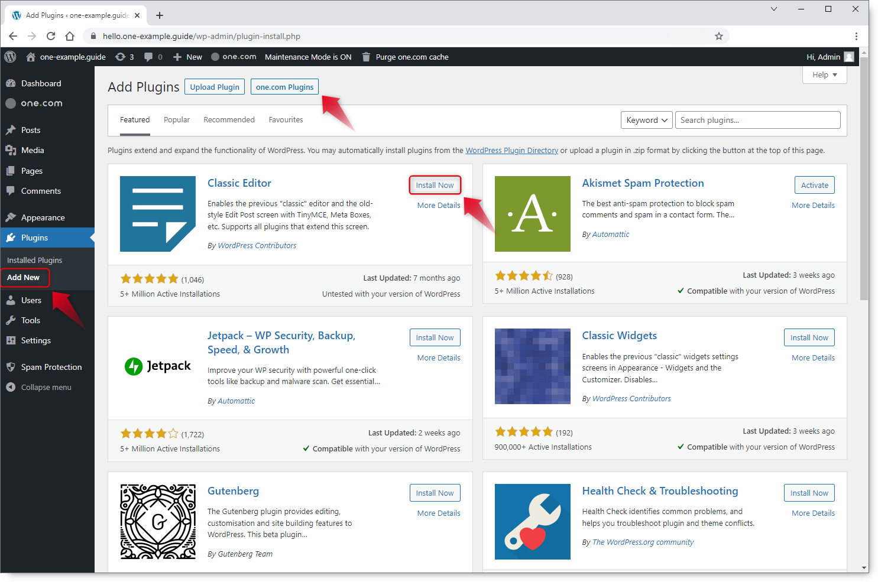
Task: Select Media in the admin sidebar
Action: (31, 150)
